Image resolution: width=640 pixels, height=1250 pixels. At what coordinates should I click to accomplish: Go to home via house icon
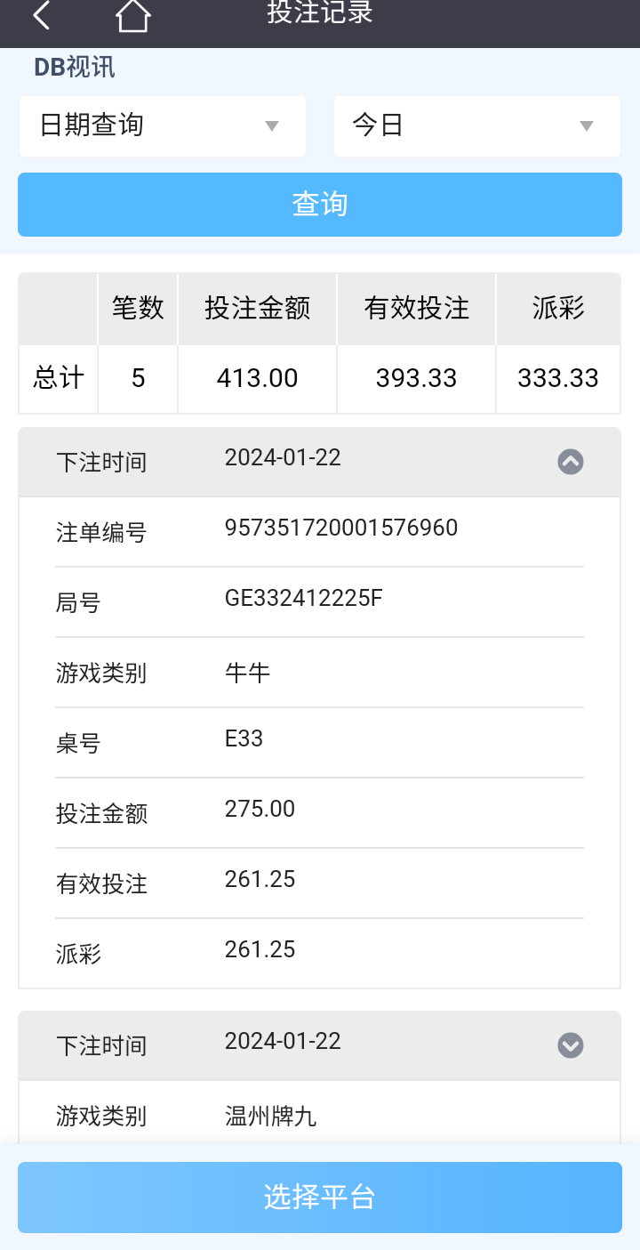click(x=133, y=16)
